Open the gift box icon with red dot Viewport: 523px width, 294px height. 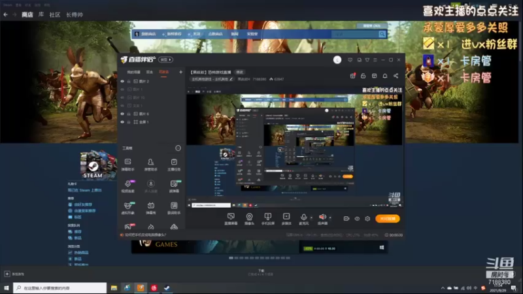click(x=353, y=76)
